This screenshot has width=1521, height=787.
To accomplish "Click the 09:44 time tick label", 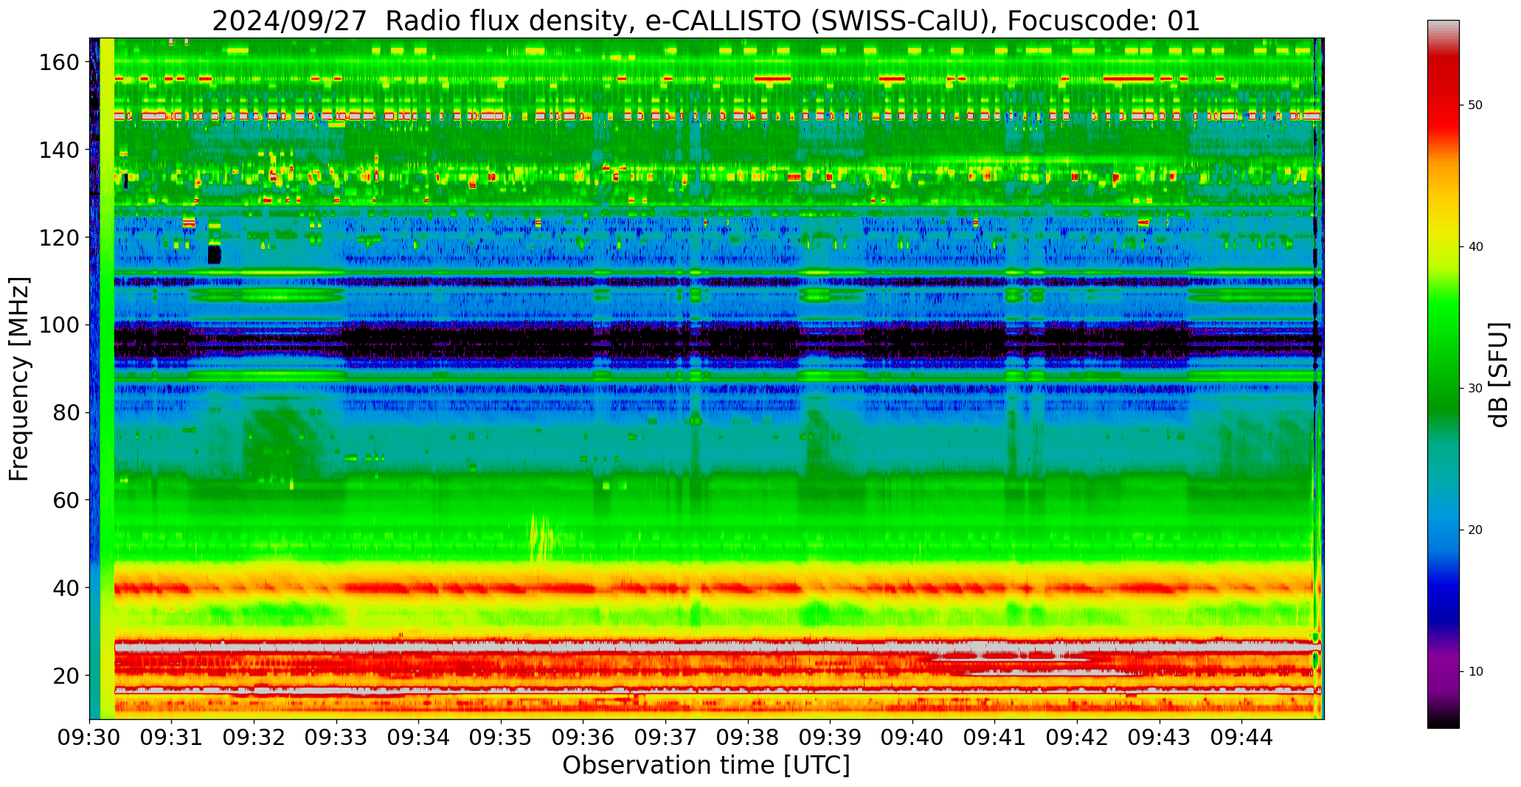I will point(1241,737).
